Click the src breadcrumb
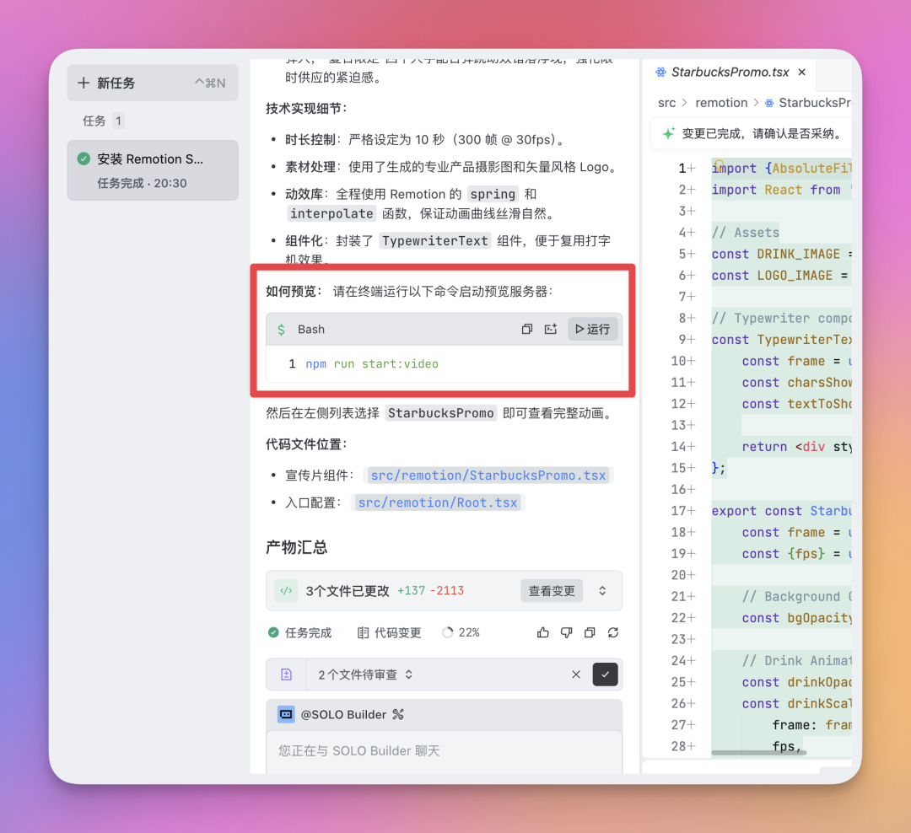The height and width of the screenshot is (833, 911). [666, 103]
